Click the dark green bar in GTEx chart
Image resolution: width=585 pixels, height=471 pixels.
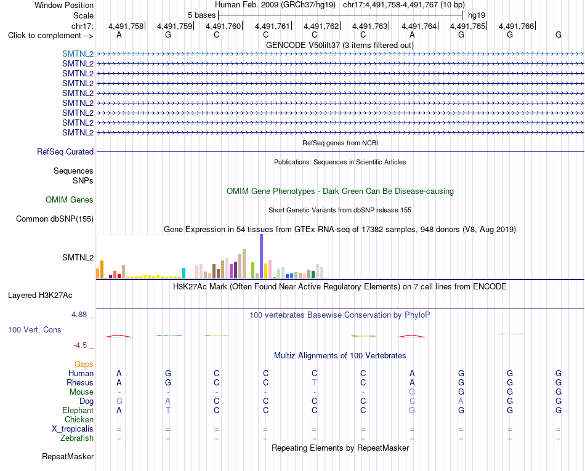(x=313, y=275)
